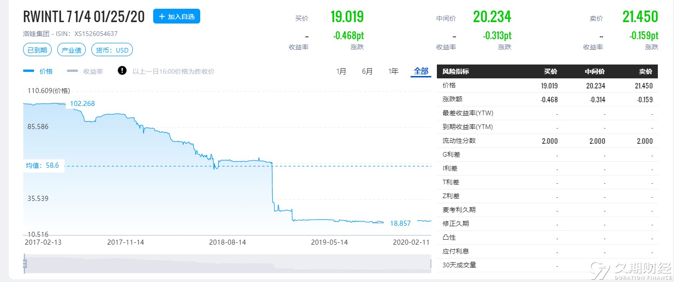Click the 2018-08-14 date axis label
This screenshot has height=282, width=674.
(227, 242)
